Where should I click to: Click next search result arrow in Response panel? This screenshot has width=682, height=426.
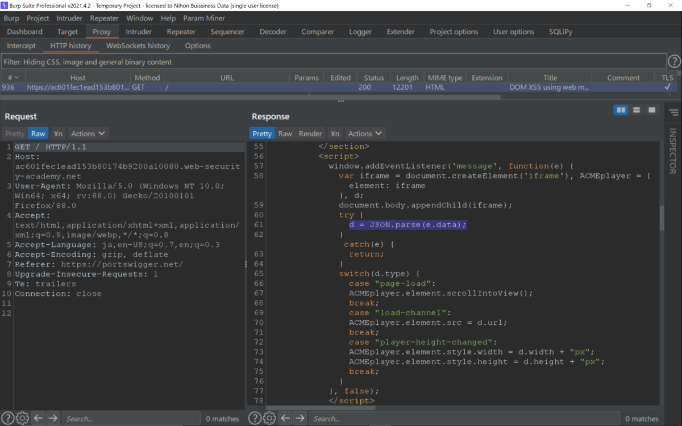pyautogui.click(x=300, y=418)
